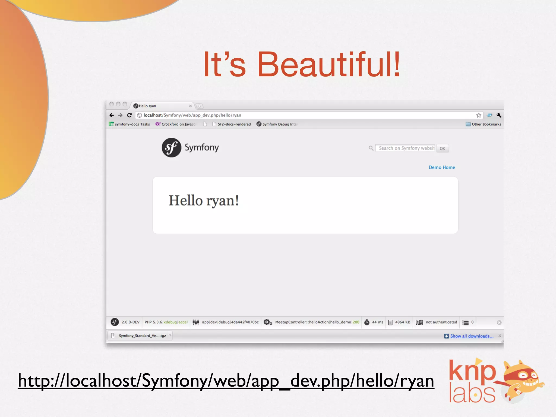Open the Symfony version icon in debug toolbar

tap(115, 322)
